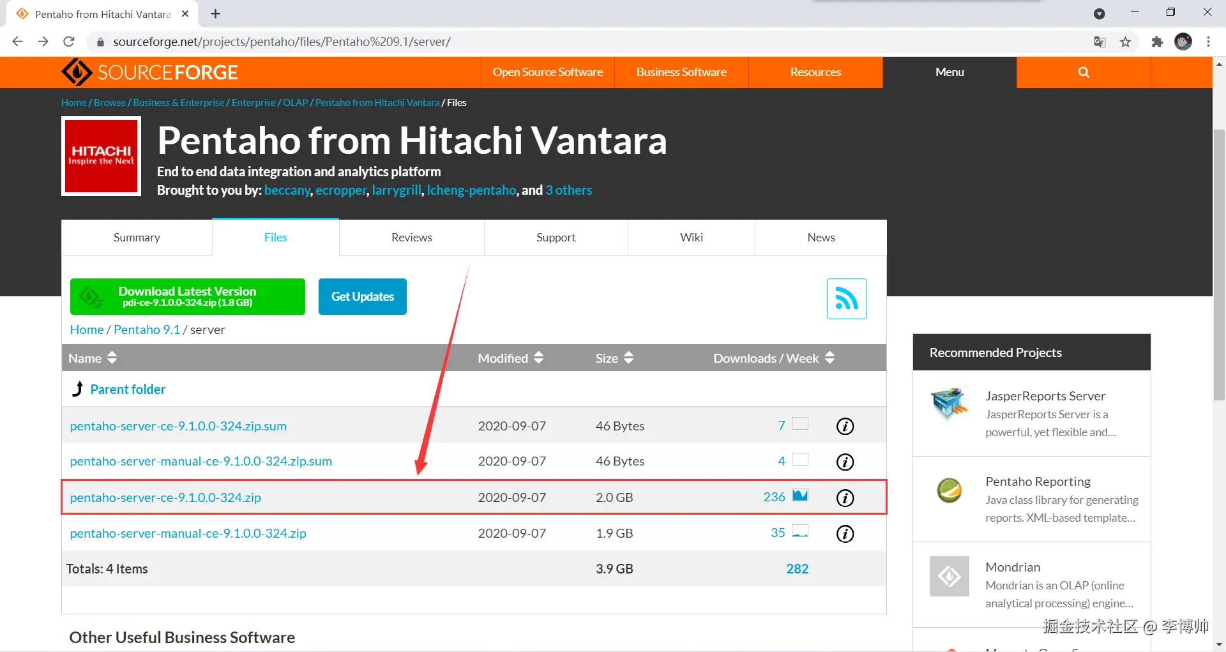Open the Pentaho Reporting project title
Viewport: 1226px width, 652px height.
(x=1038, y=481)
